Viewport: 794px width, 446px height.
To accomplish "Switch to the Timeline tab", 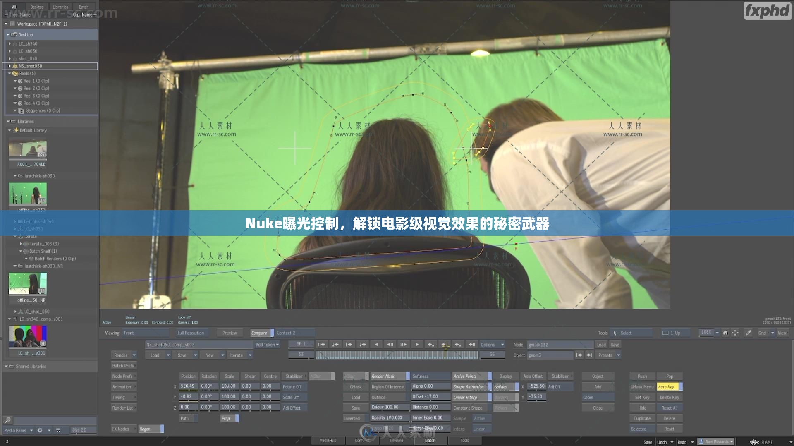I will (396, 440).
